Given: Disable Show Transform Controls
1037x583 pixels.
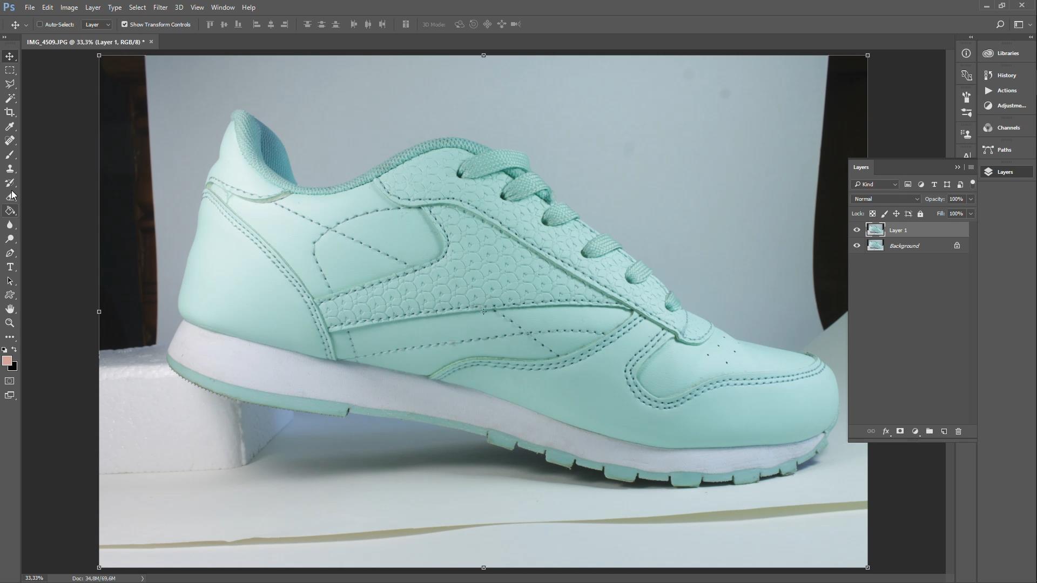Looking at the screenshot, I should [x=124, y=24].
